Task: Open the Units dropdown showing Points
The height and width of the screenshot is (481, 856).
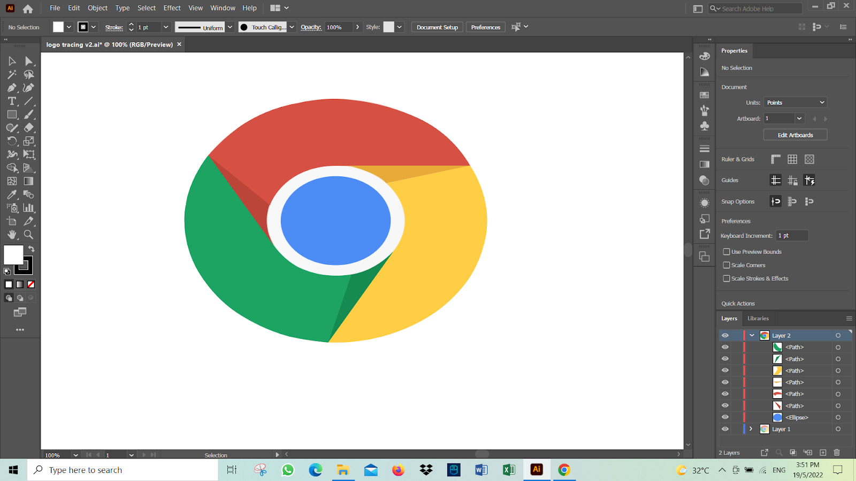Action: [796, 103]
